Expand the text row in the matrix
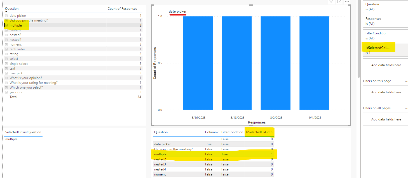 coord(6,68)
